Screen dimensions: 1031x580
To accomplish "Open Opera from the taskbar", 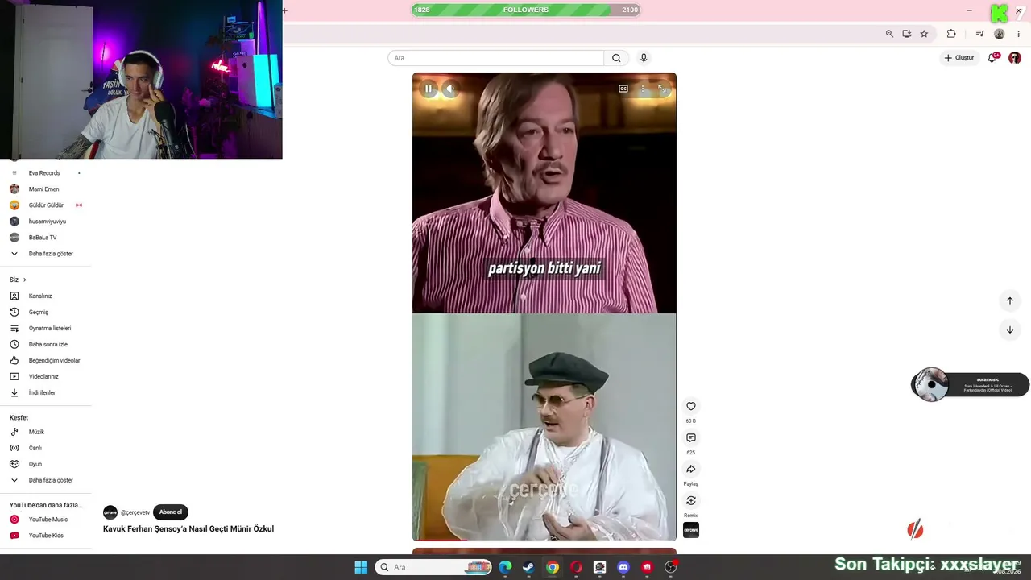I will (x=576, y=567).
